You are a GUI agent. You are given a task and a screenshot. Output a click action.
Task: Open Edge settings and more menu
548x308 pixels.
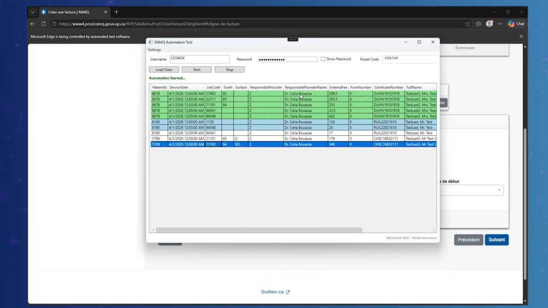[x=500, y=24]
